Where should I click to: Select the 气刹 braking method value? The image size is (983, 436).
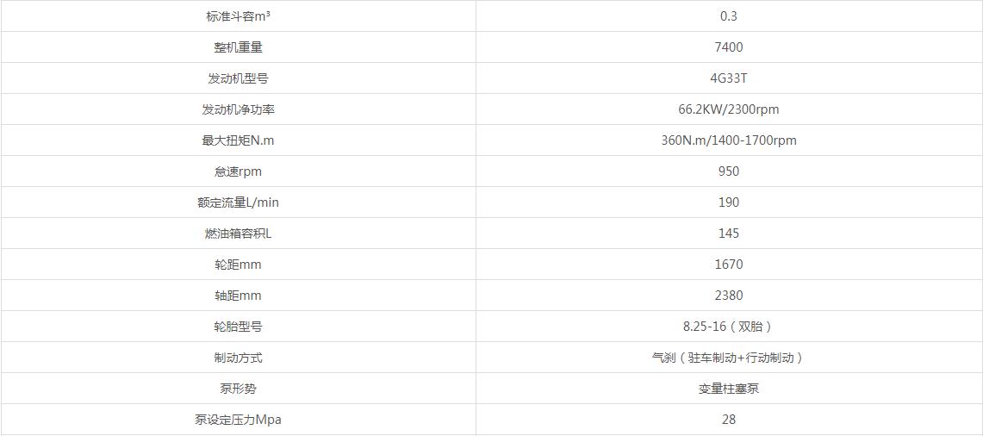coord(729,358)
